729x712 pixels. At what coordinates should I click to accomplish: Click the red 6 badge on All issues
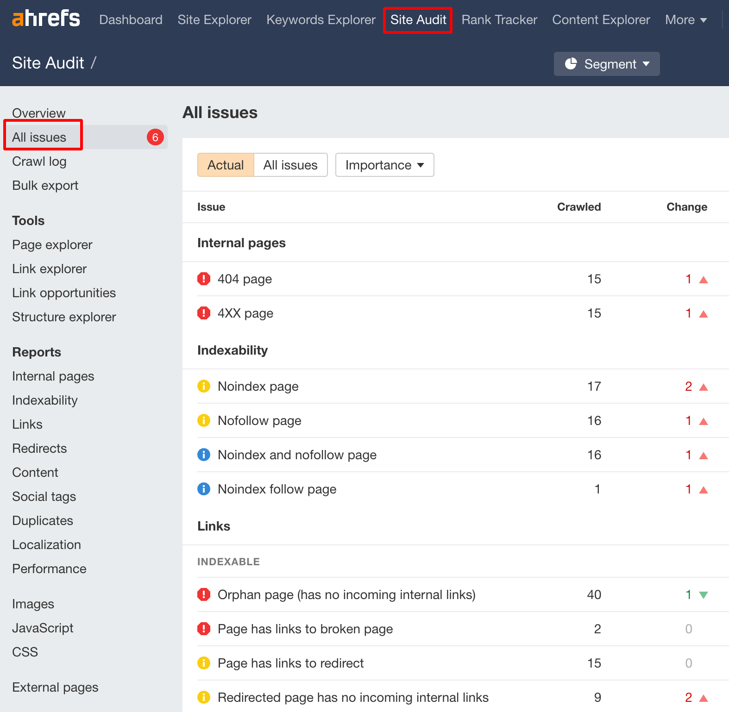[x=155, y=137]
